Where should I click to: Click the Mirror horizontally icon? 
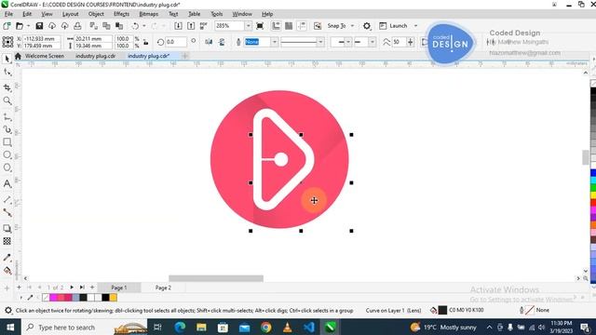click(209, 42)
